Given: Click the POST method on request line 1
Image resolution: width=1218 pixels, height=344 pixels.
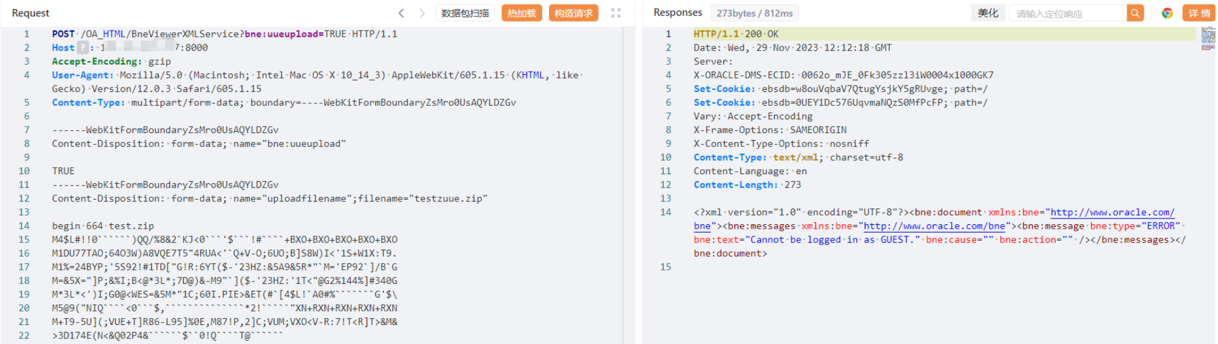Looking at the screenshot, I should pos(63,34).
